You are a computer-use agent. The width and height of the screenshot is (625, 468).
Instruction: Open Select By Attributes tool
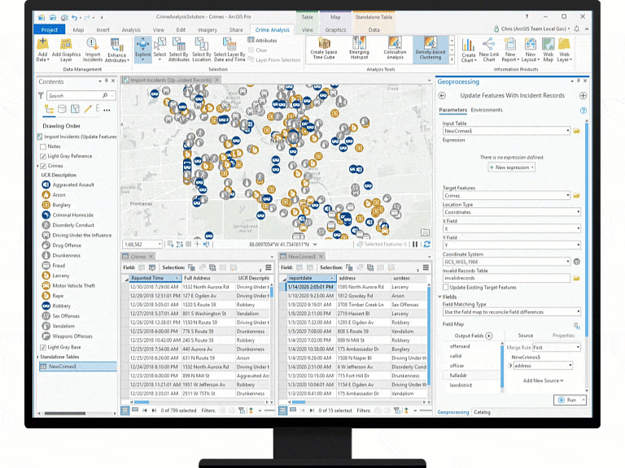point(178,50)
